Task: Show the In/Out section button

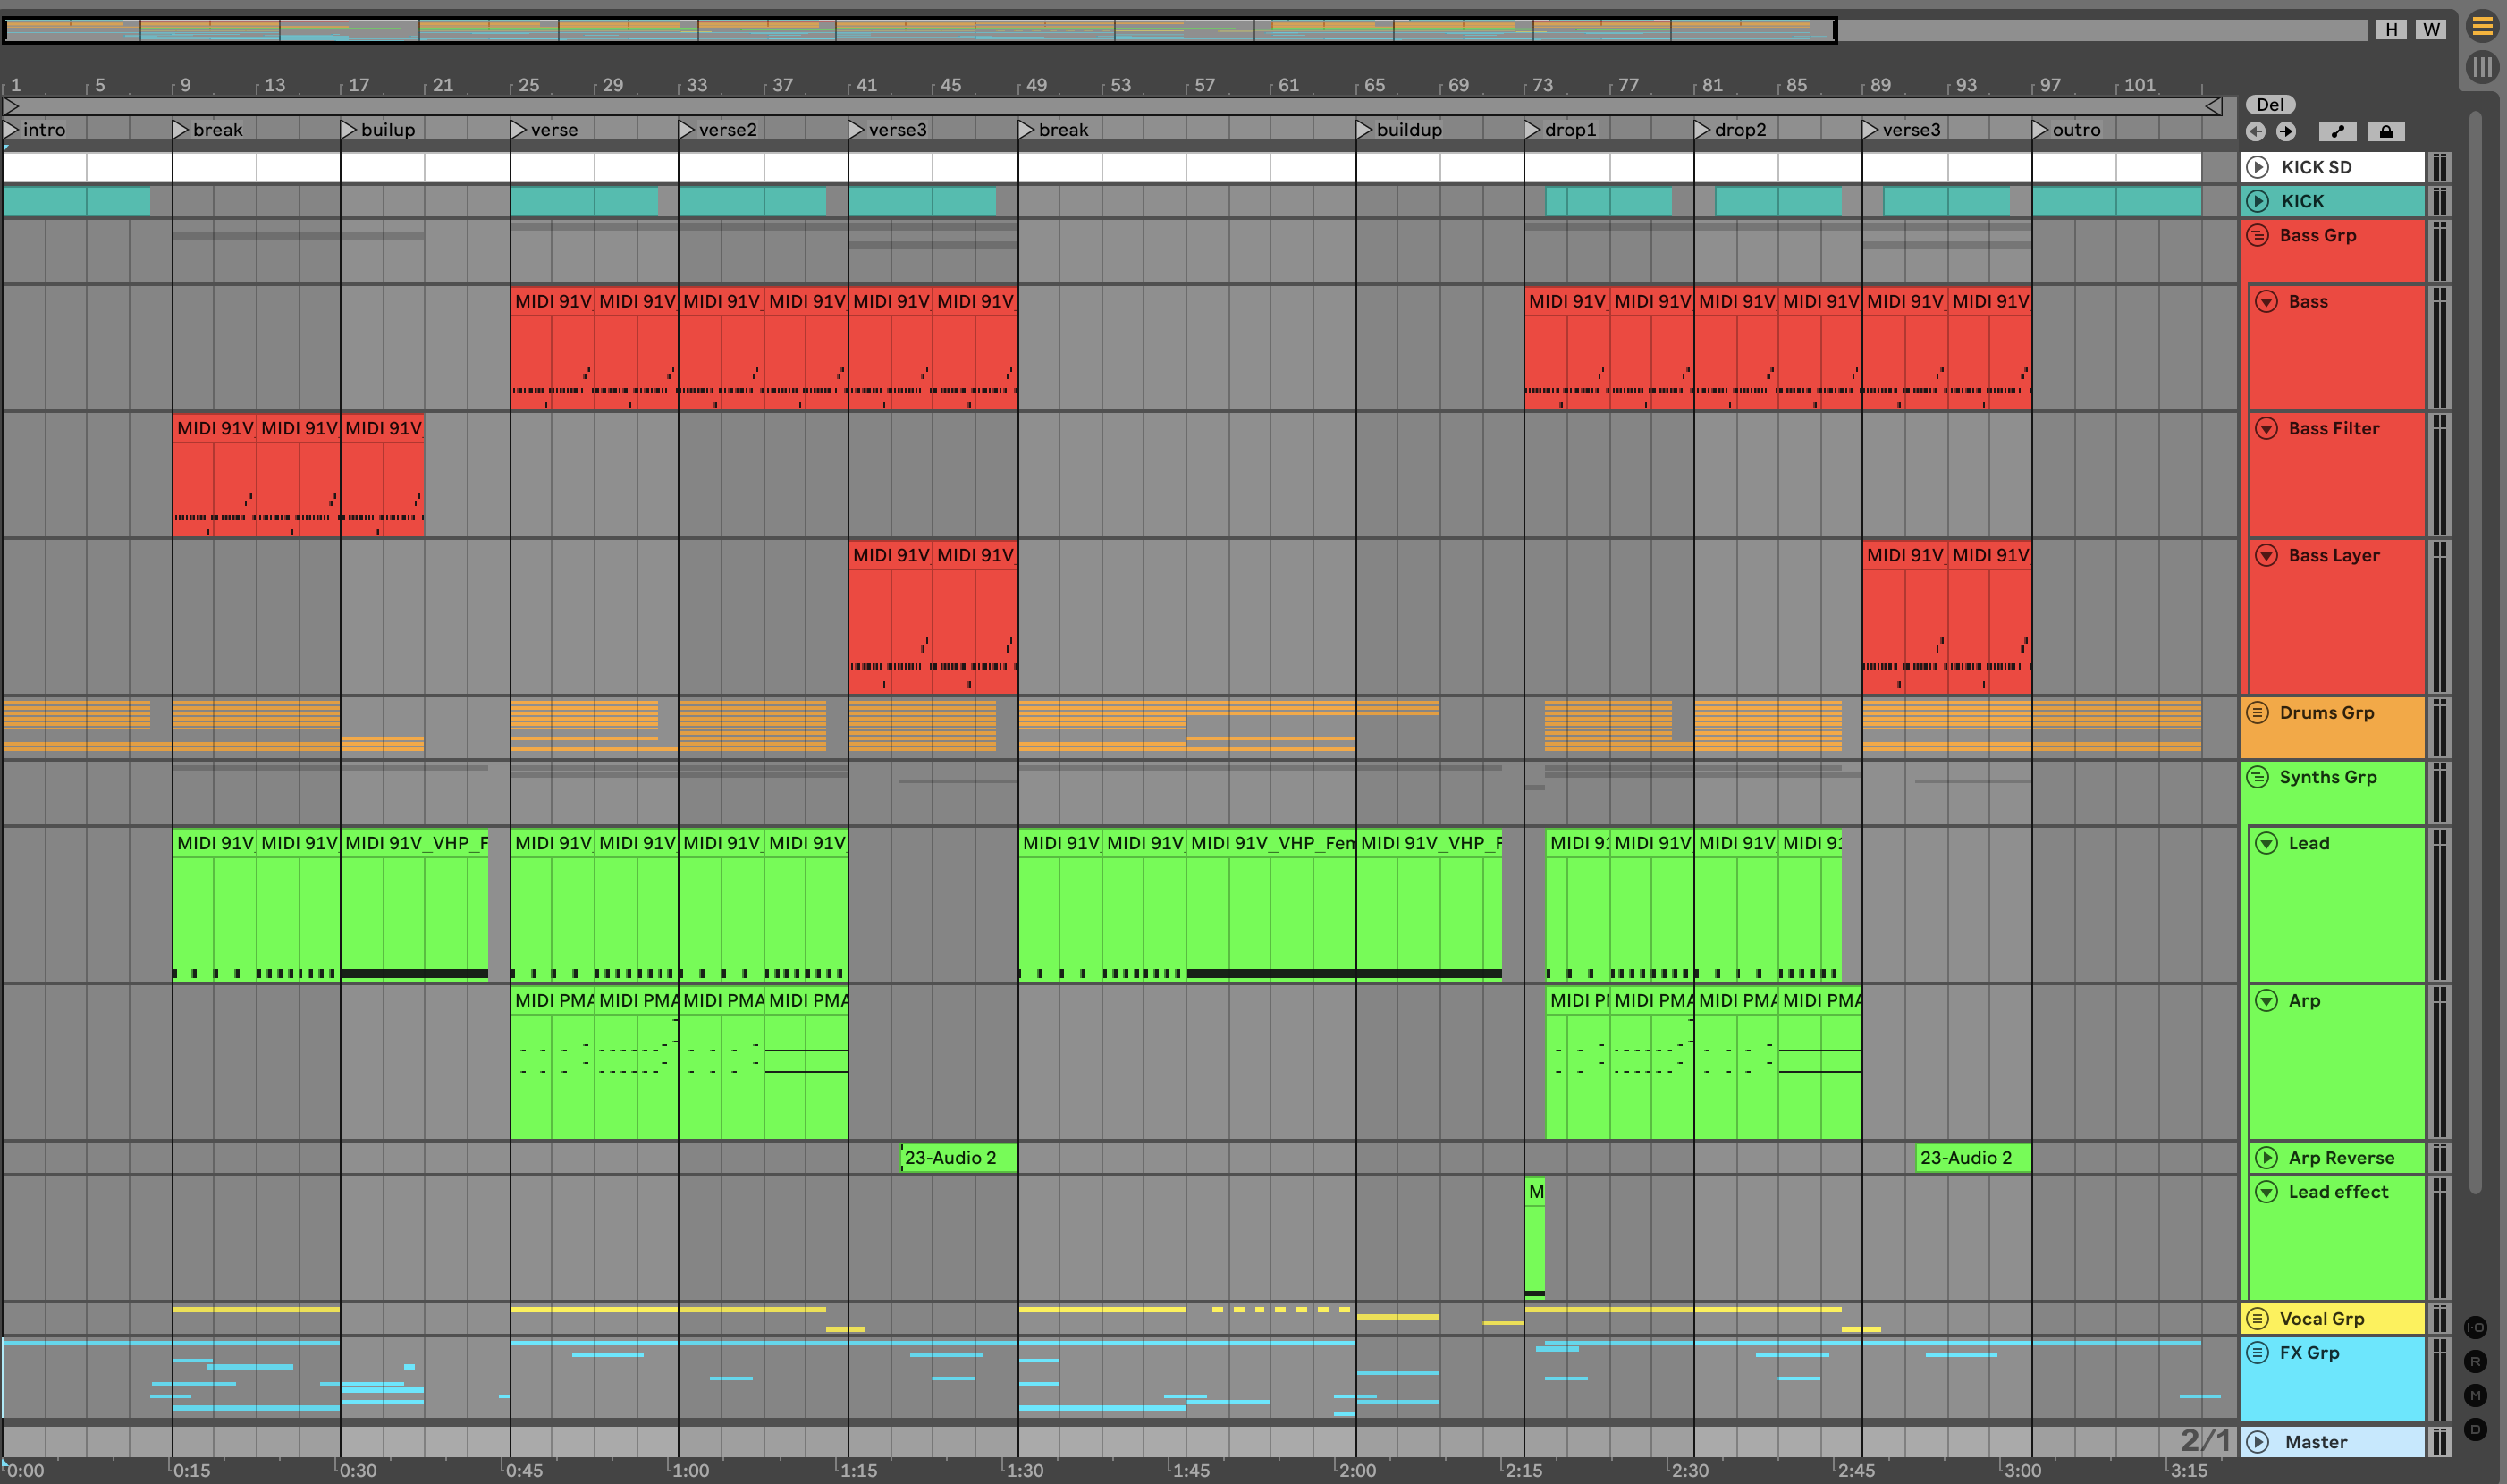Action: [2475, 1327]
